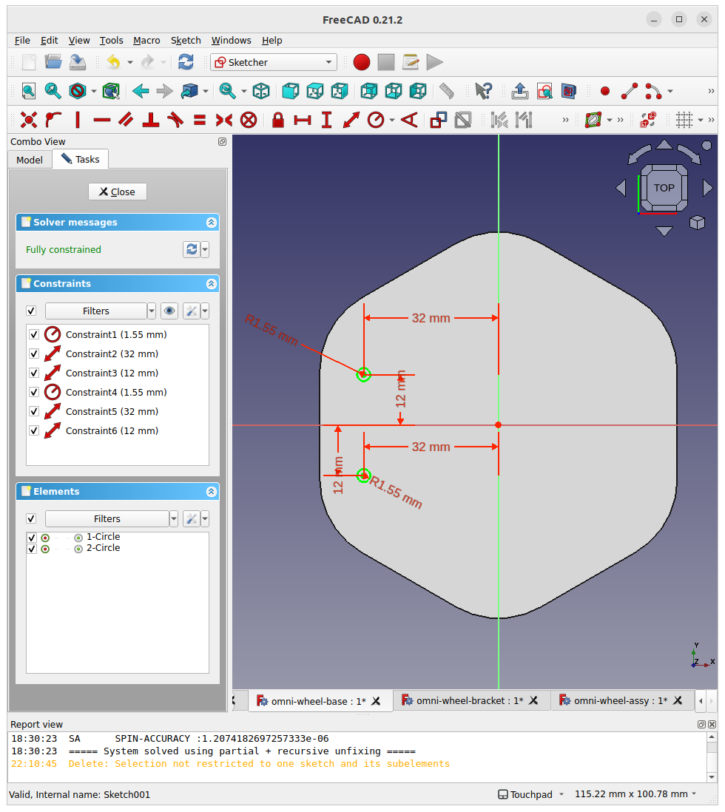Select the create line tool
This screenshot has width=725, height=812.
[629, 91]
